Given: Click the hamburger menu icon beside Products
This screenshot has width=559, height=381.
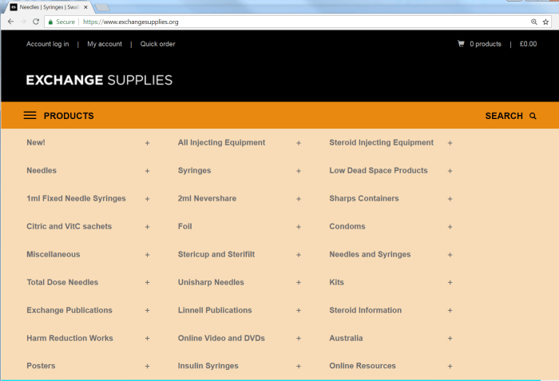Looking at the screenshot, I should (x=30, y=116).
